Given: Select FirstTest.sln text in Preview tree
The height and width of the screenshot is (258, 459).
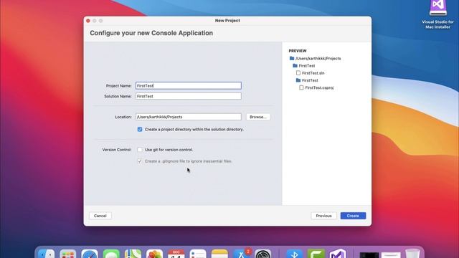Looking at the screenshot, I should coord(313,73).
